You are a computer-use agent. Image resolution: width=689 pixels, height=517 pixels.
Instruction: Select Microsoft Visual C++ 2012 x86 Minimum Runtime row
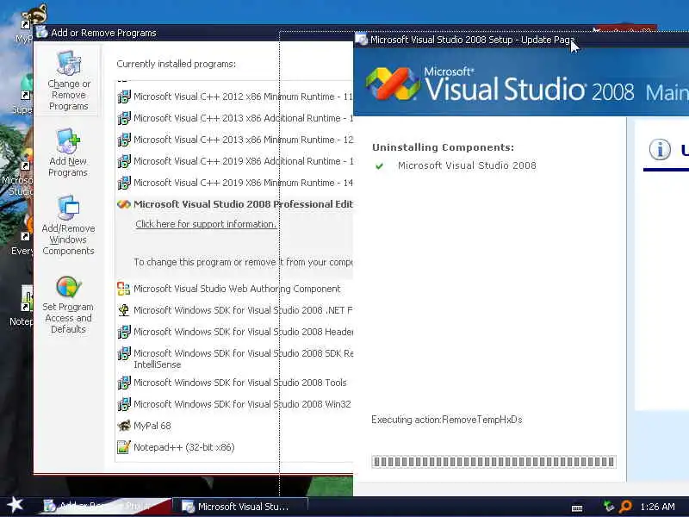pyautogui.click(x=234, y=97)
